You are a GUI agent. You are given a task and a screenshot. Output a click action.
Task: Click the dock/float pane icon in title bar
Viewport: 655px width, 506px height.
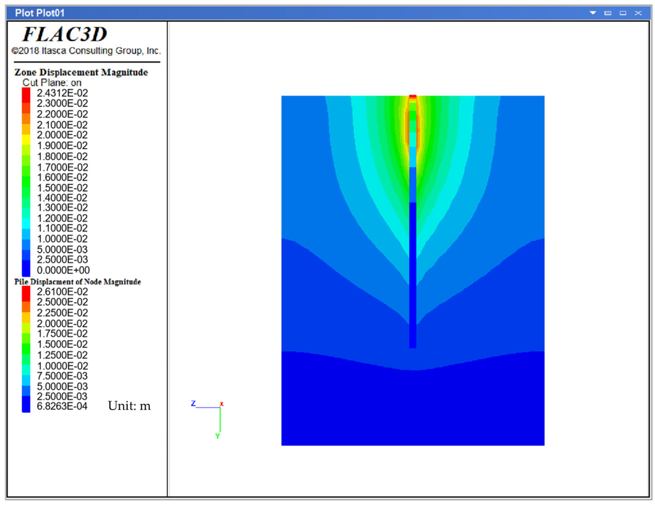(608, 13)
